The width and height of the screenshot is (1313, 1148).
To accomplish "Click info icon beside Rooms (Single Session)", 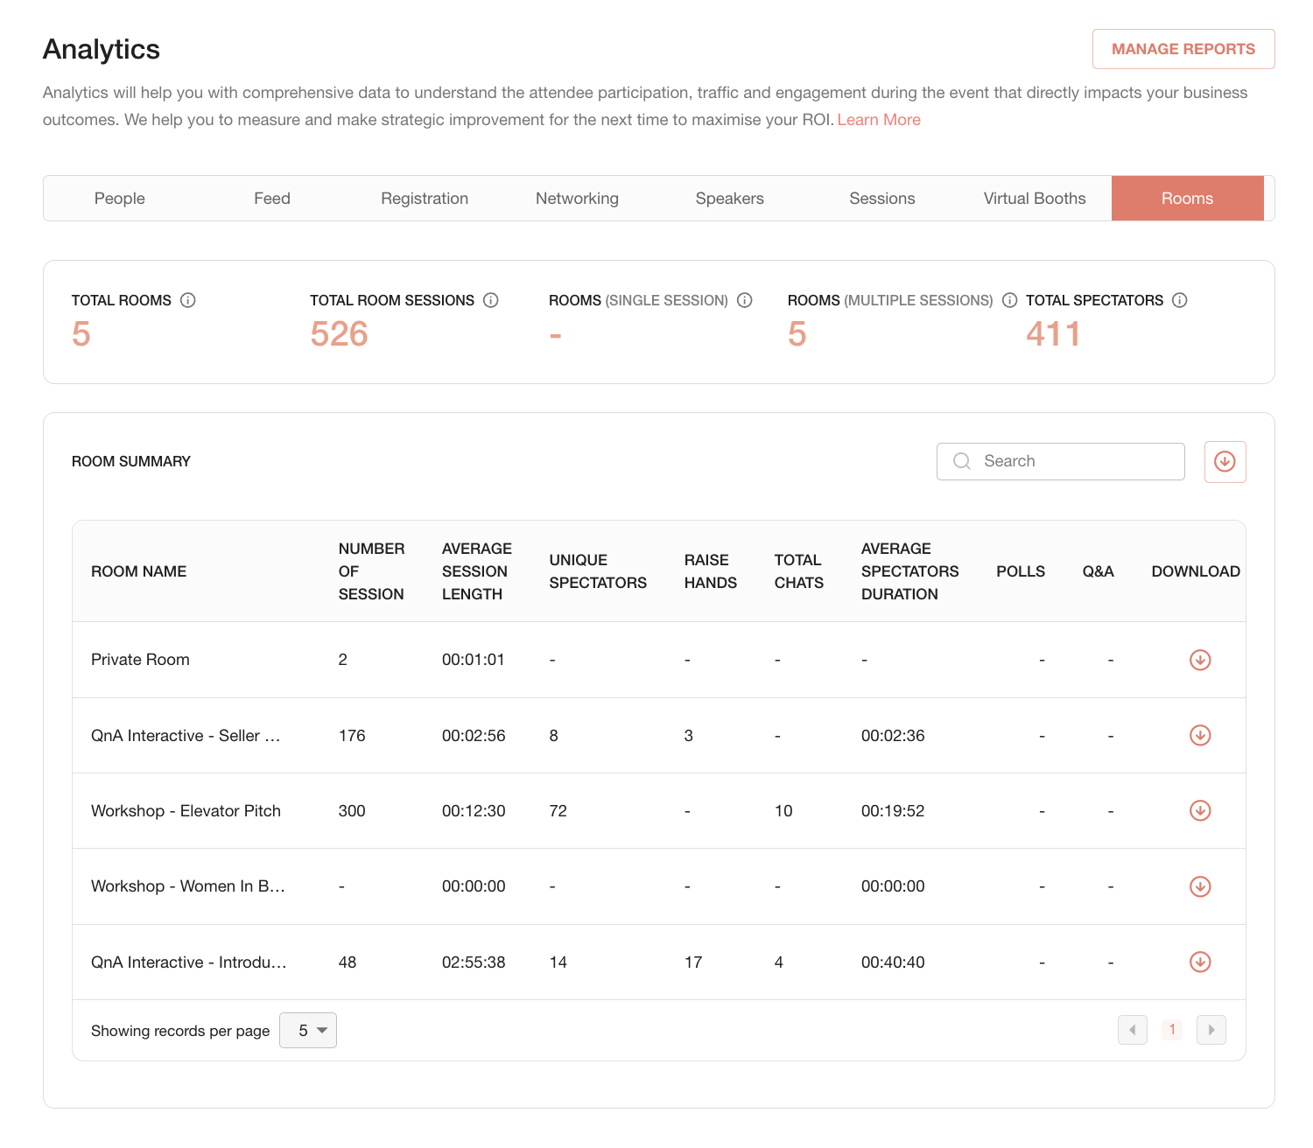I will (745, 300).
